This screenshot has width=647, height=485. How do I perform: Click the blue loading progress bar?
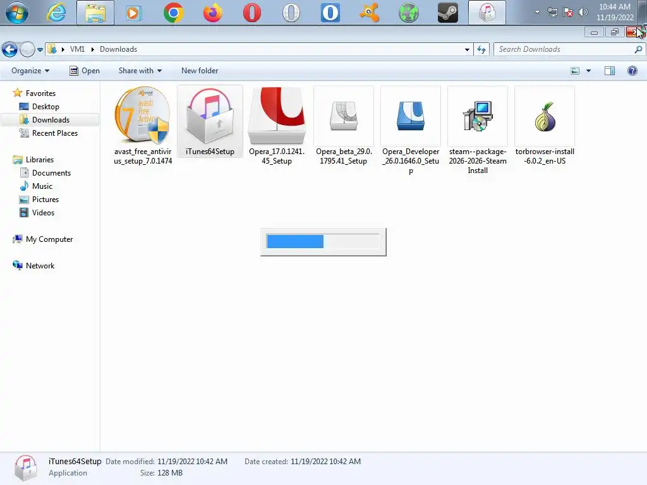click(323, 242)
